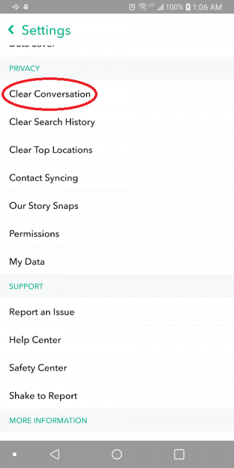
Task: Tap the green back arrow icon
Action: [x=11, y=29]
